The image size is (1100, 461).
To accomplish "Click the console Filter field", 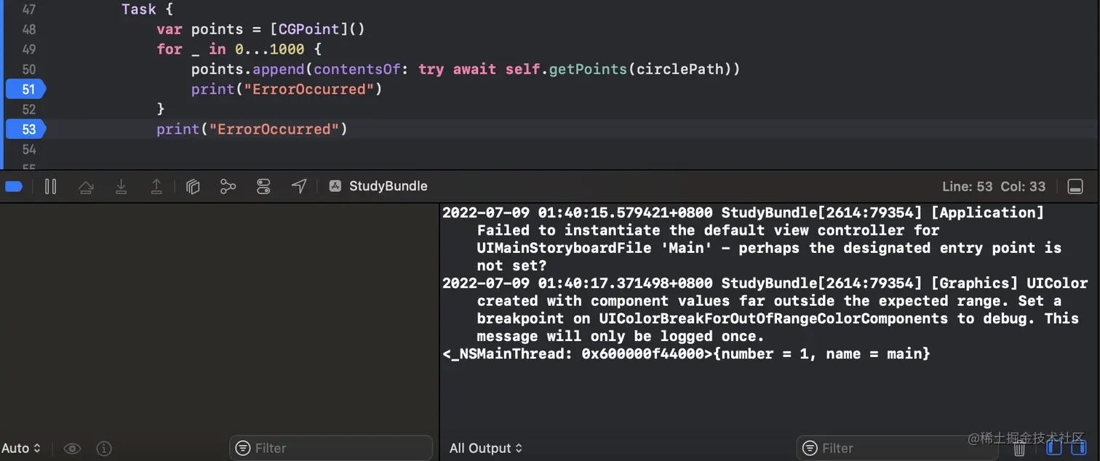I will 897,448.
